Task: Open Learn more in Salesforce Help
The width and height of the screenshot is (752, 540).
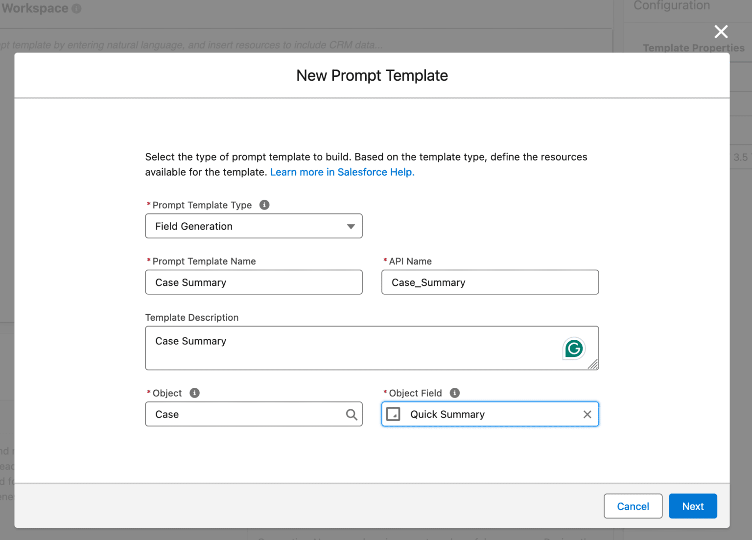Action: point(342,172)
